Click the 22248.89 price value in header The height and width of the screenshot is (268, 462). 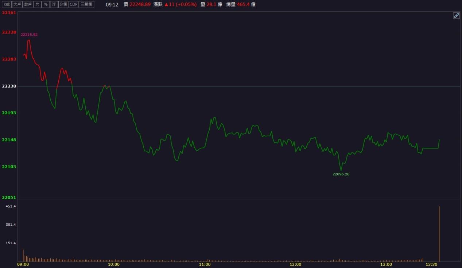coord(140,4)
